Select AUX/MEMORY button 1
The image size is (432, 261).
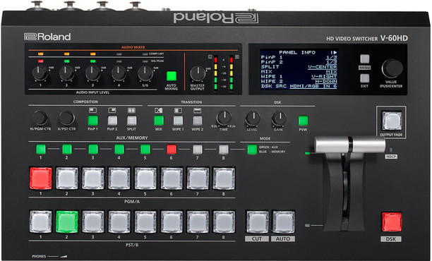tap(41, 150)
